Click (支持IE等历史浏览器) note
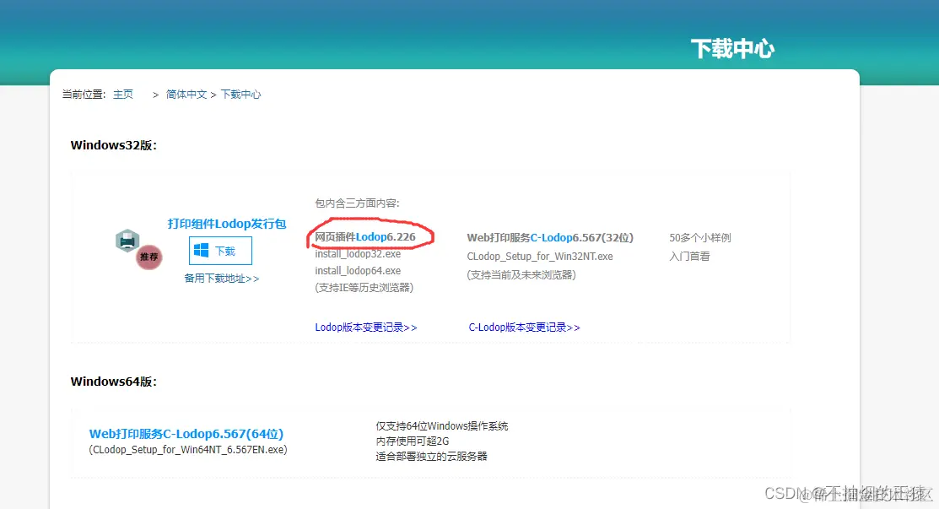Image resolution: width=939 pixels, height=509 pixels. point(364,288)
